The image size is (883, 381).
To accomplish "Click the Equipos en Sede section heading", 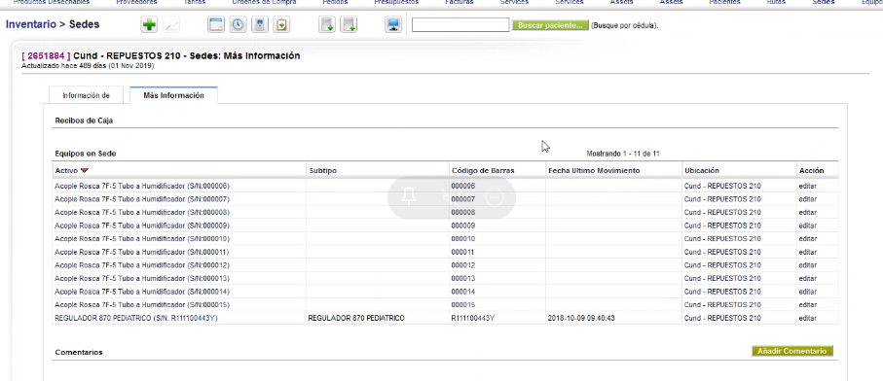I will [86, 154].
